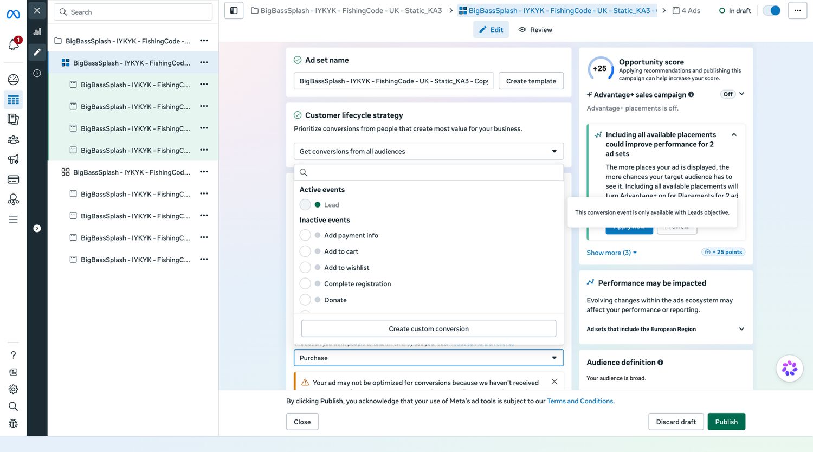Select the Add to cart radio button
The height and width of the screenshot is (452, 813).
click(x=305, y=251)
